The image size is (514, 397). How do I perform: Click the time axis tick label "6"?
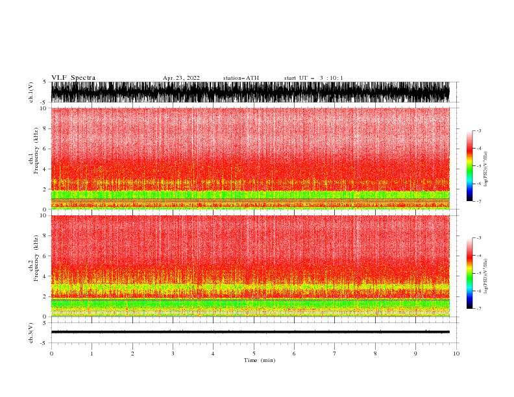[x=294, y=354]
